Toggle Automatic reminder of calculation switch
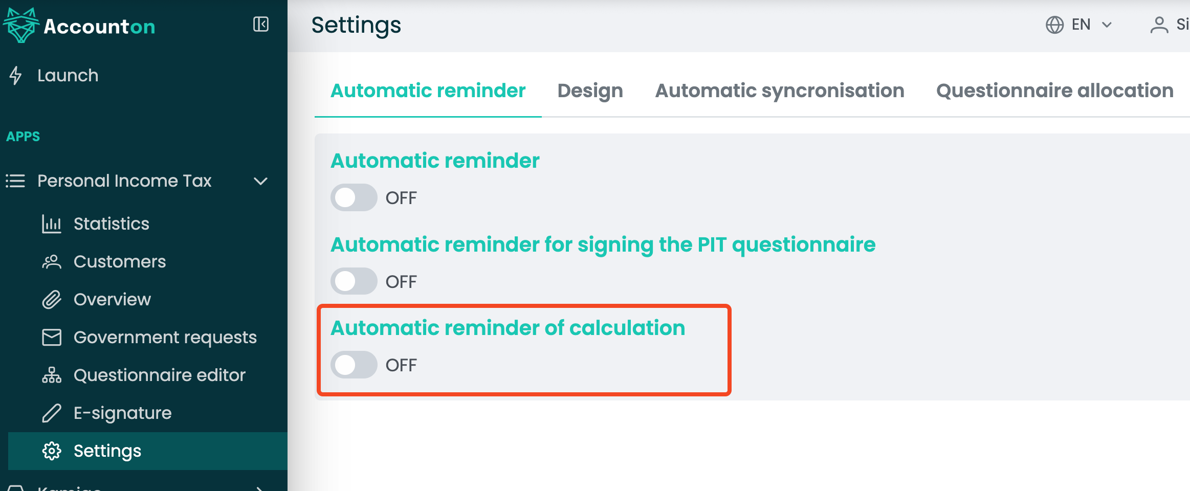The width and height of the screenshot is (1190, 491). coord(354,365)
